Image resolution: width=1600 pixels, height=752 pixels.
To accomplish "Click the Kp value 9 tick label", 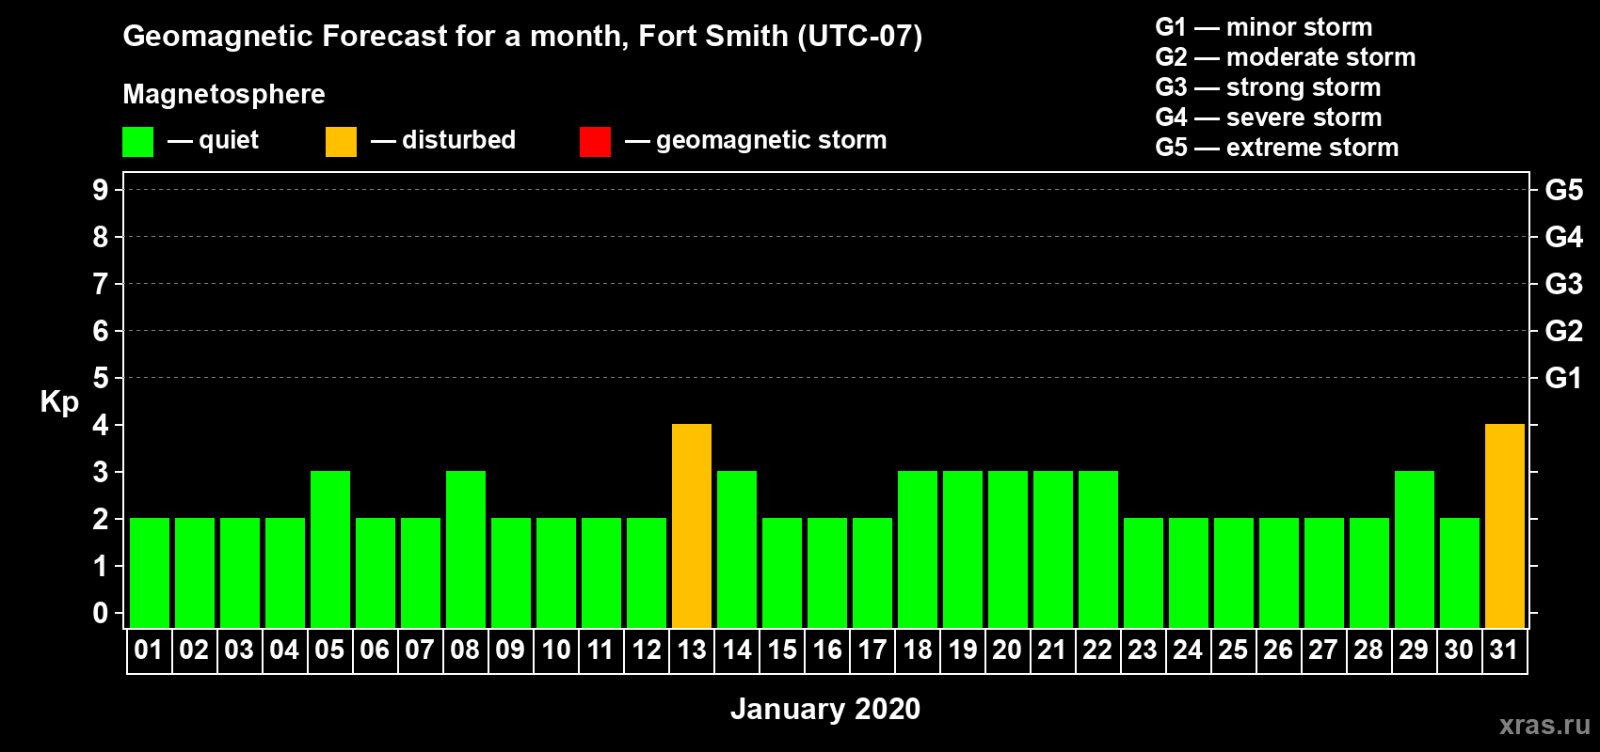I will coord(101,190).
